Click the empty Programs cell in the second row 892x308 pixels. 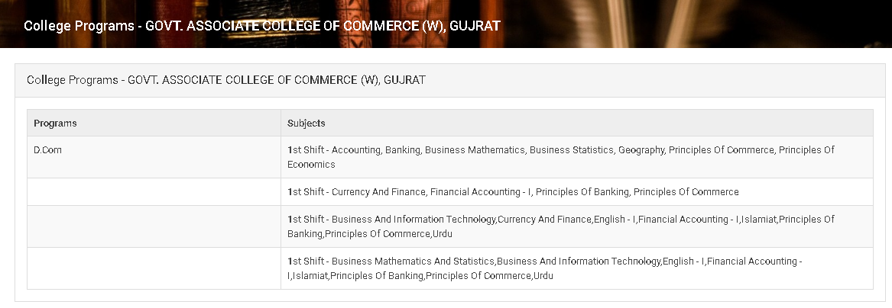pos(154,191)
